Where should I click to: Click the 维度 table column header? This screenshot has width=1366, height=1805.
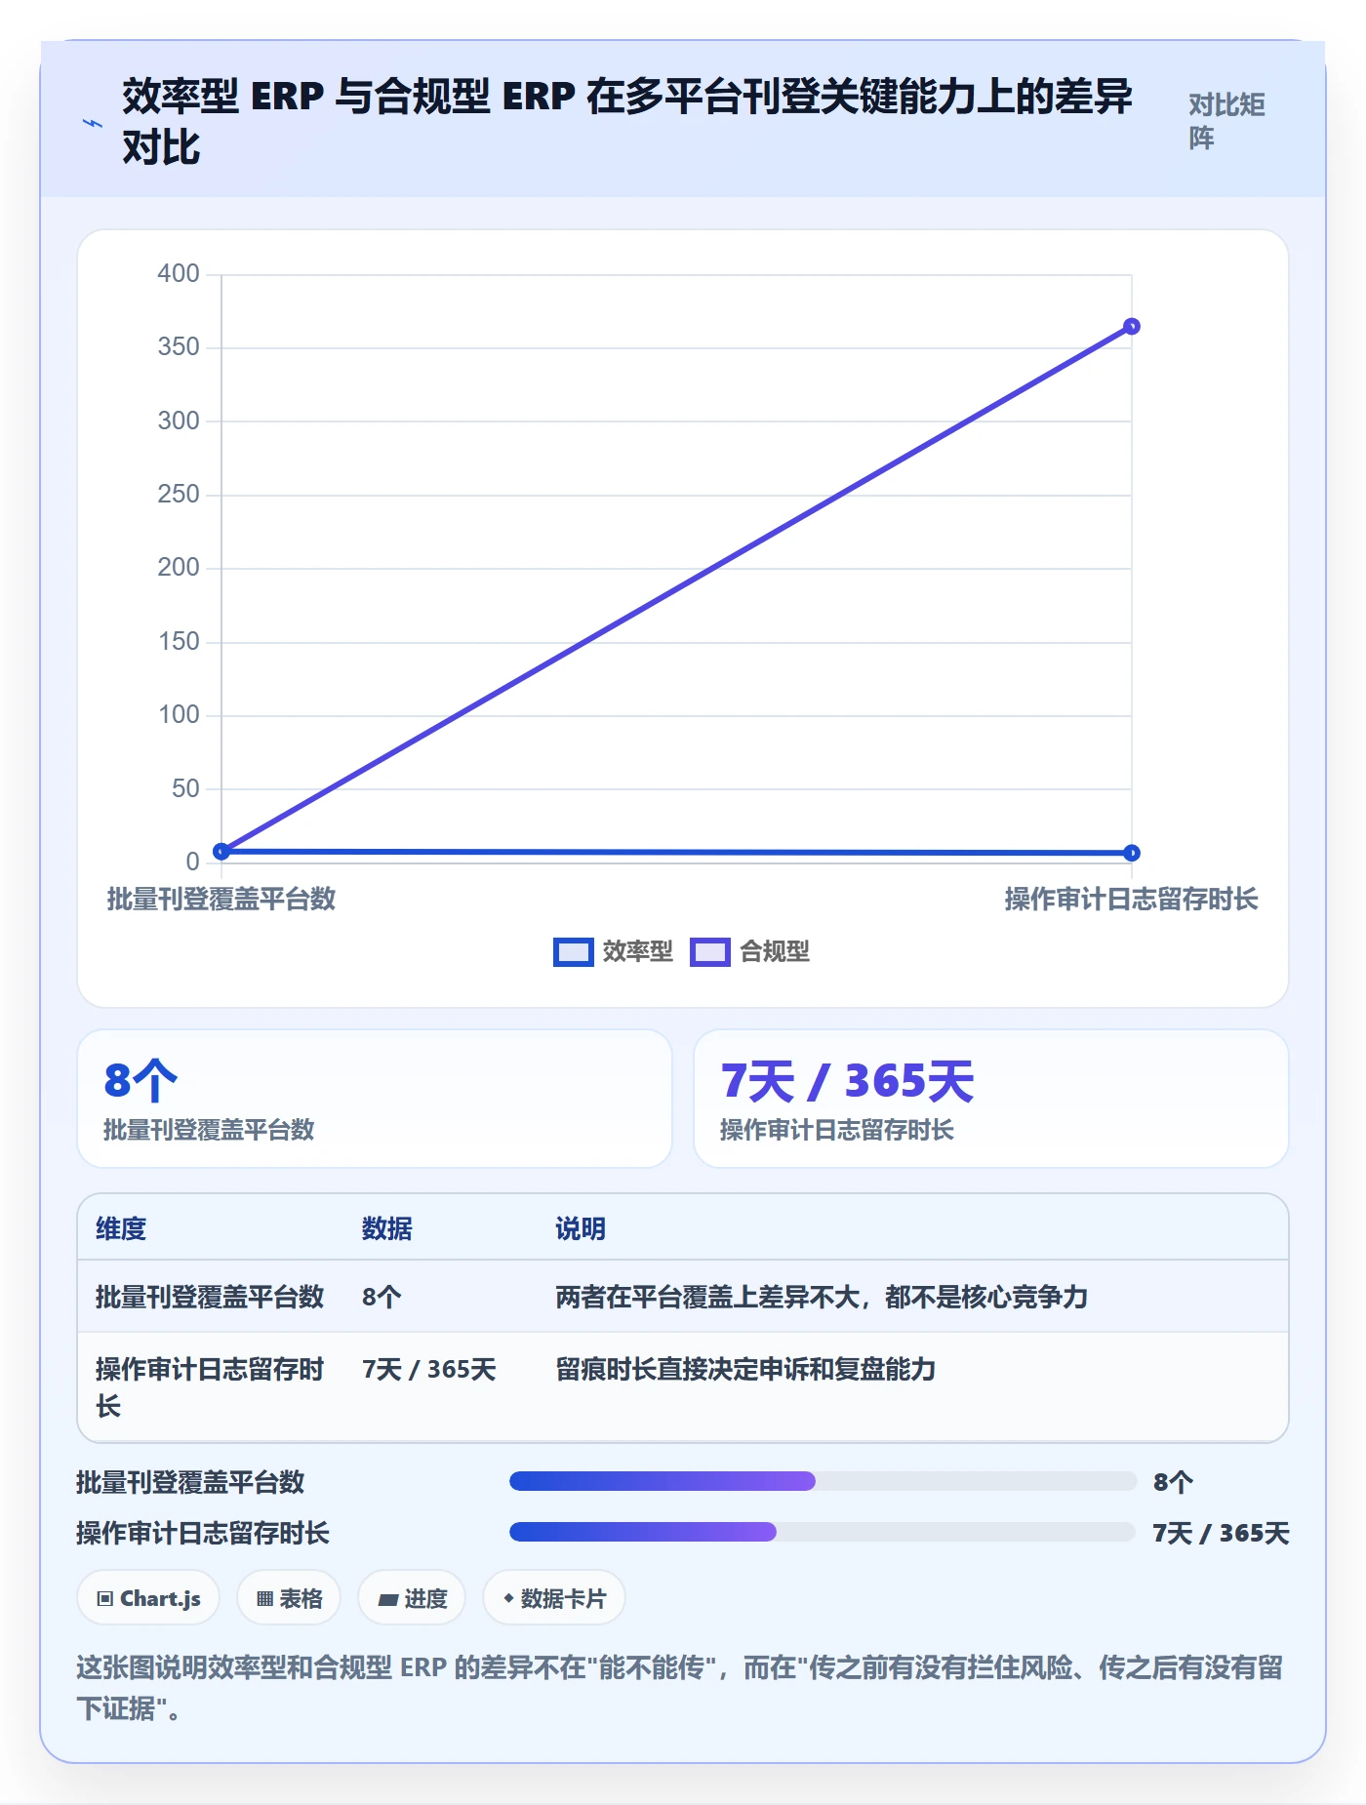click(x=121, y=1228)
